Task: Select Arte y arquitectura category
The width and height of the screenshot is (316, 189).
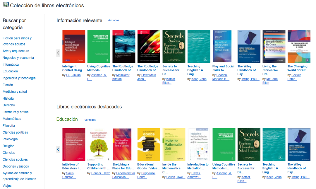Action: click(16, 51)
